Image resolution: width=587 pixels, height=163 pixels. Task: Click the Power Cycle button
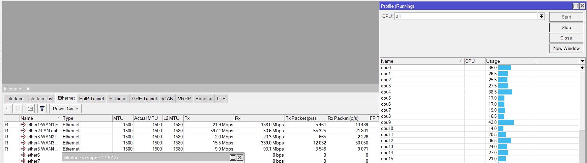tap(65, 109)
